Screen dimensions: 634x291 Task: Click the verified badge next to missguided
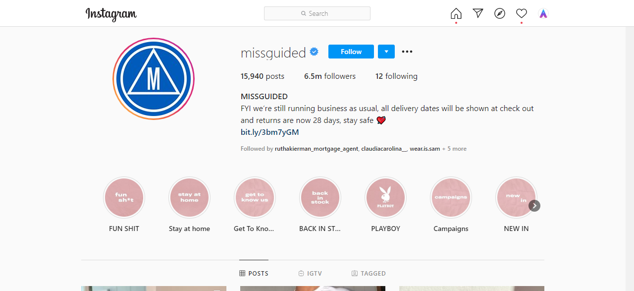pyautogui.click(x=314, y=52)
